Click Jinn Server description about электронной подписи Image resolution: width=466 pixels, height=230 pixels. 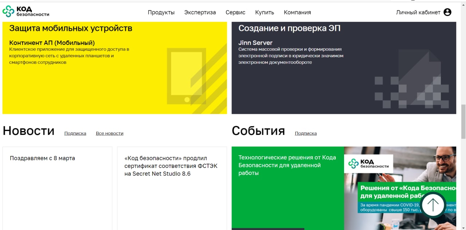pos(291,56)
